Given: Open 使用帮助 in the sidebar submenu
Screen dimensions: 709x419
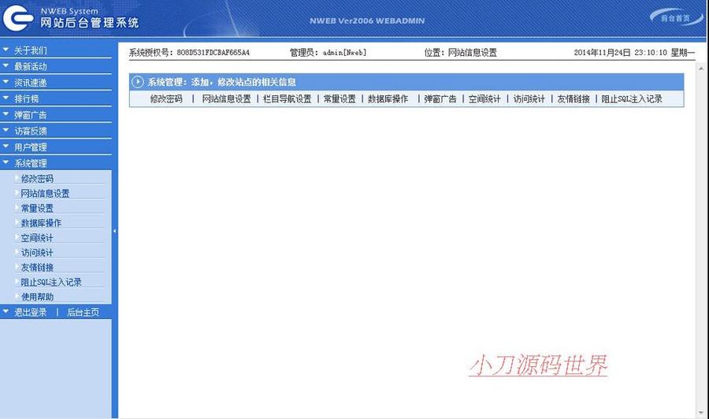Looking at the screenshot, I should (37, 297).
